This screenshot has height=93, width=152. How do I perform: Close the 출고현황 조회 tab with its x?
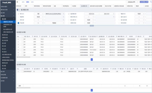(x=88, y=6)
